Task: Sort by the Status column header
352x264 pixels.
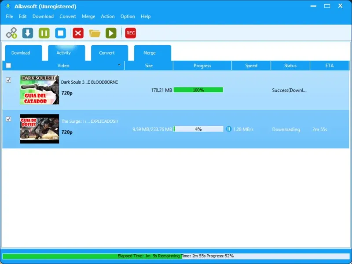Action: [290, 66]
